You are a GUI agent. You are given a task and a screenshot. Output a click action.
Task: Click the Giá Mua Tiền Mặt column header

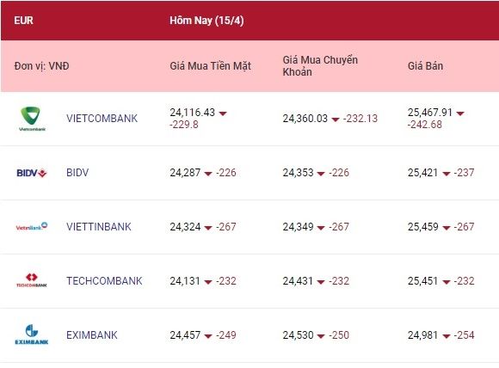(x=211, y=66)
